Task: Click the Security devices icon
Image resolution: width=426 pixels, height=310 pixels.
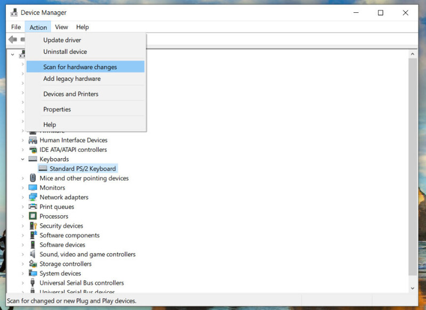Action: tap(33, 225)
